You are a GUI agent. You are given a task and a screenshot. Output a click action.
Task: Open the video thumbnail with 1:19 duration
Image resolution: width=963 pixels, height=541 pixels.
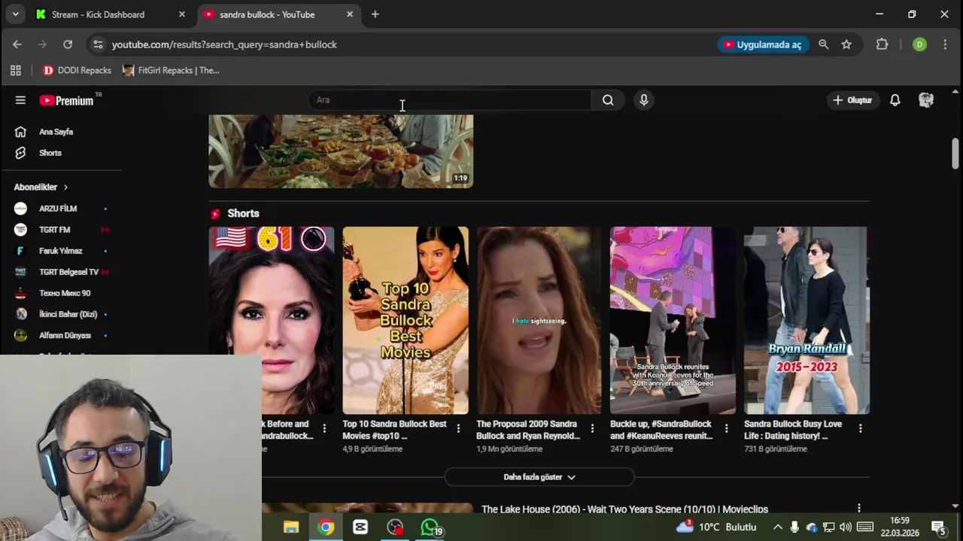[x=341, y=151]
